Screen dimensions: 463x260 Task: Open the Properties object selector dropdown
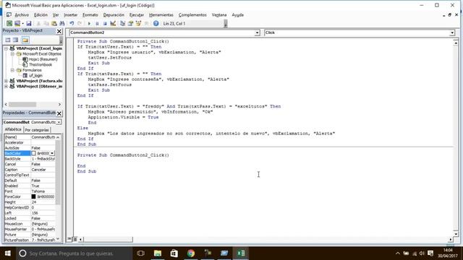click(59, 122)
